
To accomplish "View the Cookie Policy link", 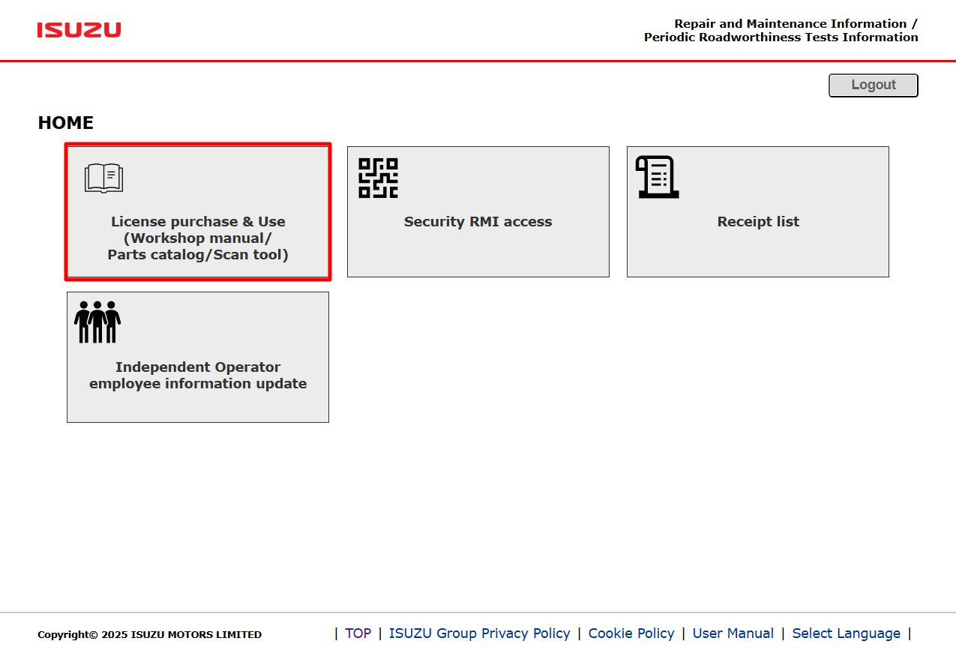I will [631, 634].
